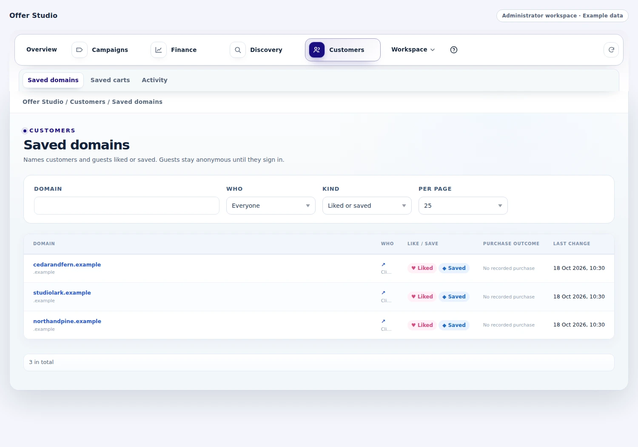
Task: Click the Who column header in the table
Action: point(387,244)
